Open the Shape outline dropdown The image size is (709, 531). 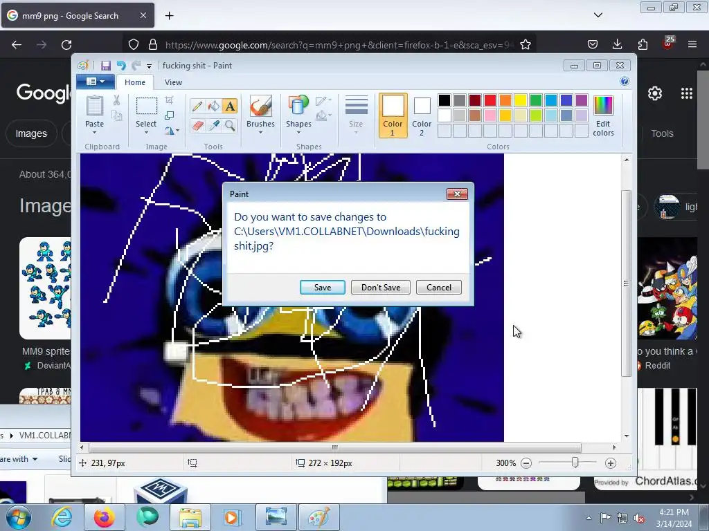(324, 101)
